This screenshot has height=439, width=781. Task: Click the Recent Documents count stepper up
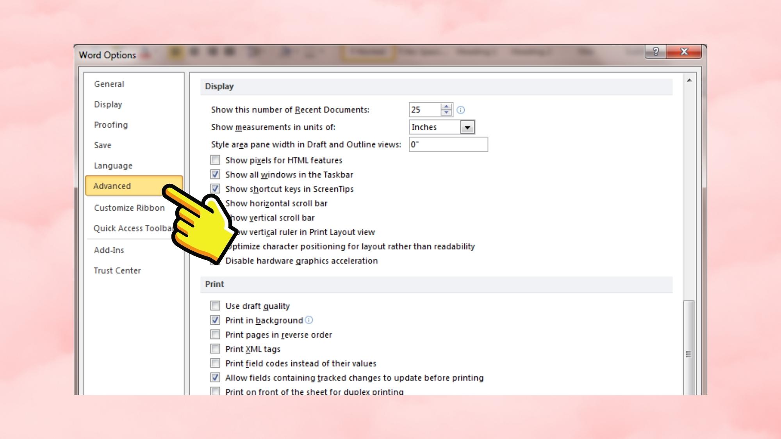[x=447, y=107]
